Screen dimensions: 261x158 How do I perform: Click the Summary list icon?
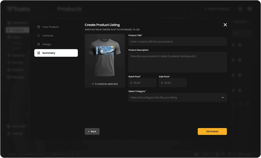click(x=39, y=53)
